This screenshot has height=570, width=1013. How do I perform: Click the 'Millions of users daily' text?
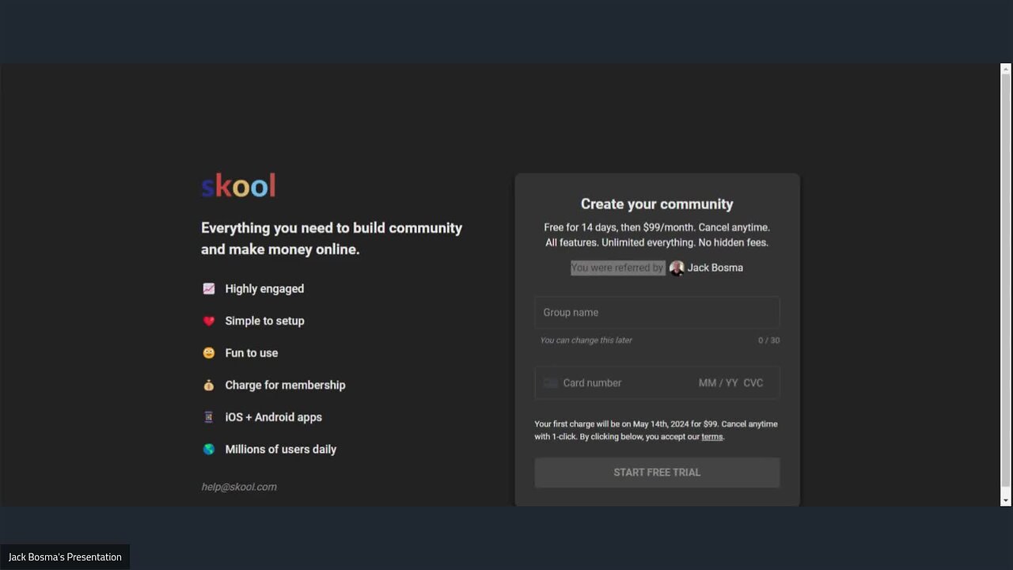pos(281,449)
